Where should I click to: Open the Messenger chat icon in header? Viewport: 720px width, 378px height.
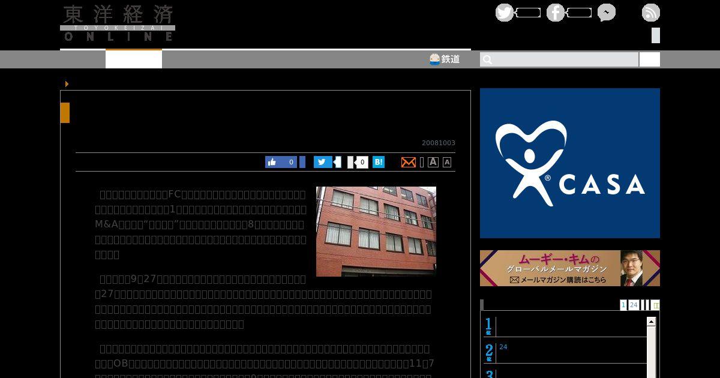pyautogui.click(x=607, y=13)
